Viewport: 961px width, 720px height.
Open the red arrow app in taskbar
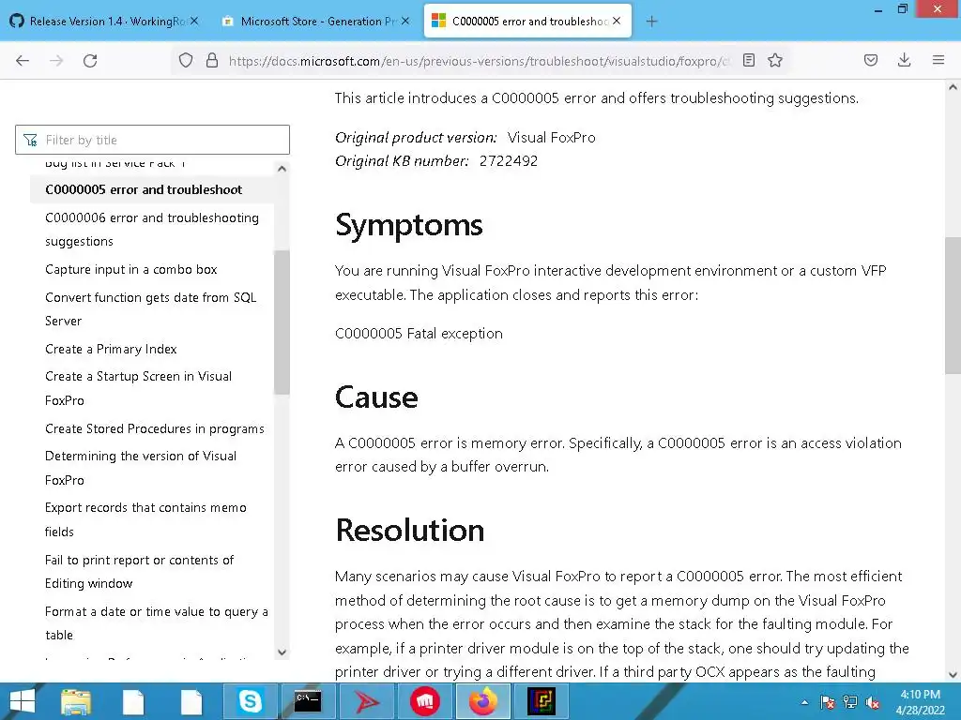coord(366,701)
